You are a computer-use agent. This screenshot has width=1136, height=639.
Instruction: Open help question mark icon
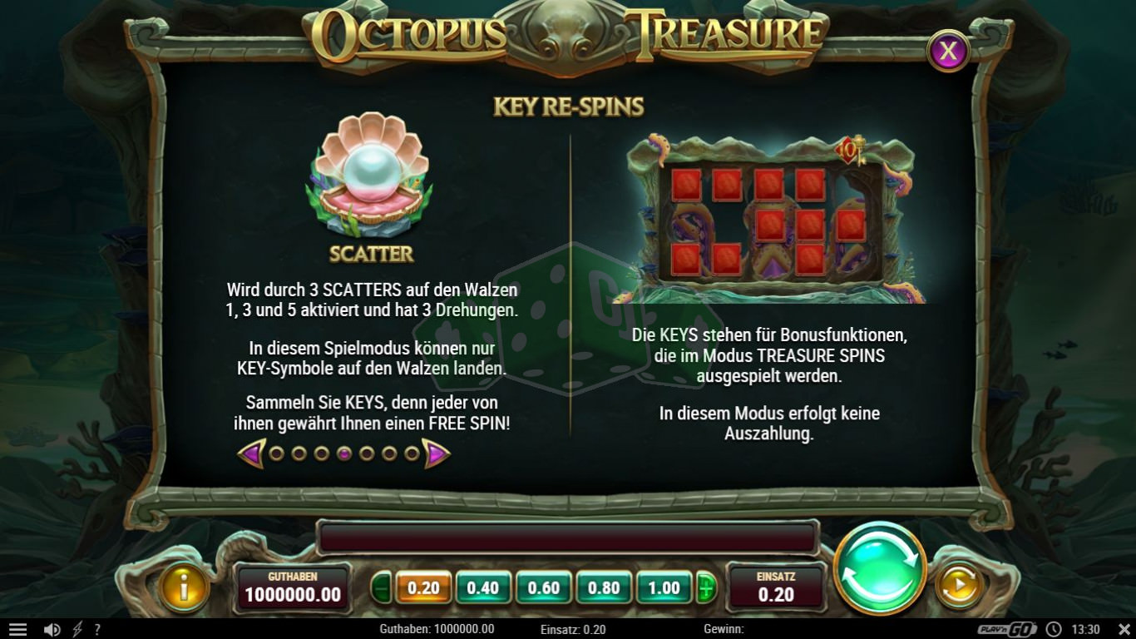pos(97,630)
